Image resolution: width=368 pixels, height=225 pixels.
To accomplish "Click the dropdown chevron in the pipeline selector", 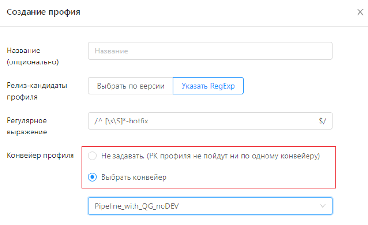I will [323, 206].
